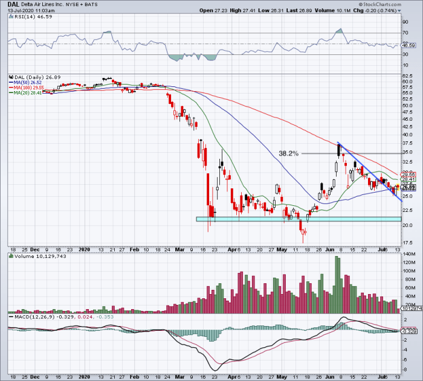
Task: Click the NYSE + BATS exchange label
Action: 82,5
